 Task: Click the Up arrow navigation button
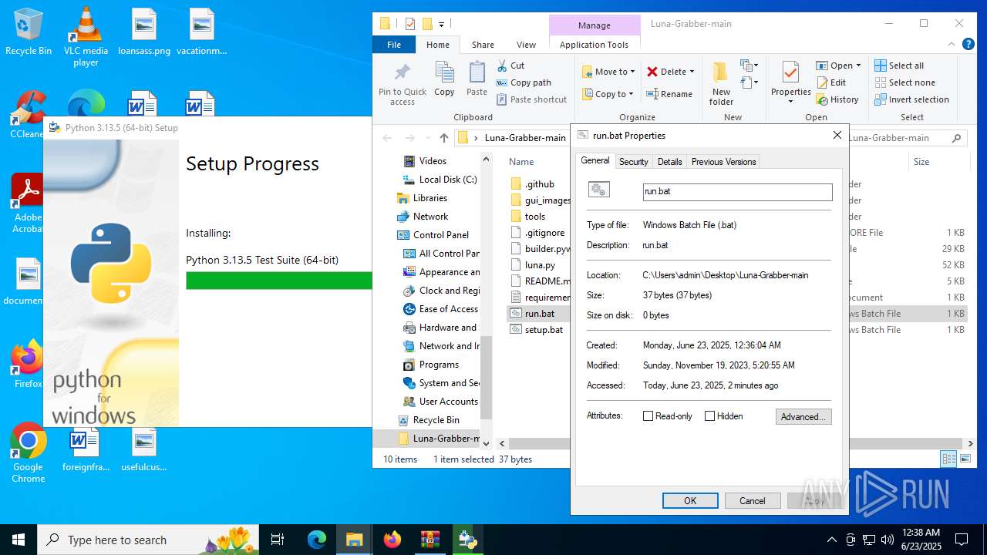pyautogui.click(x=443, y=138)
